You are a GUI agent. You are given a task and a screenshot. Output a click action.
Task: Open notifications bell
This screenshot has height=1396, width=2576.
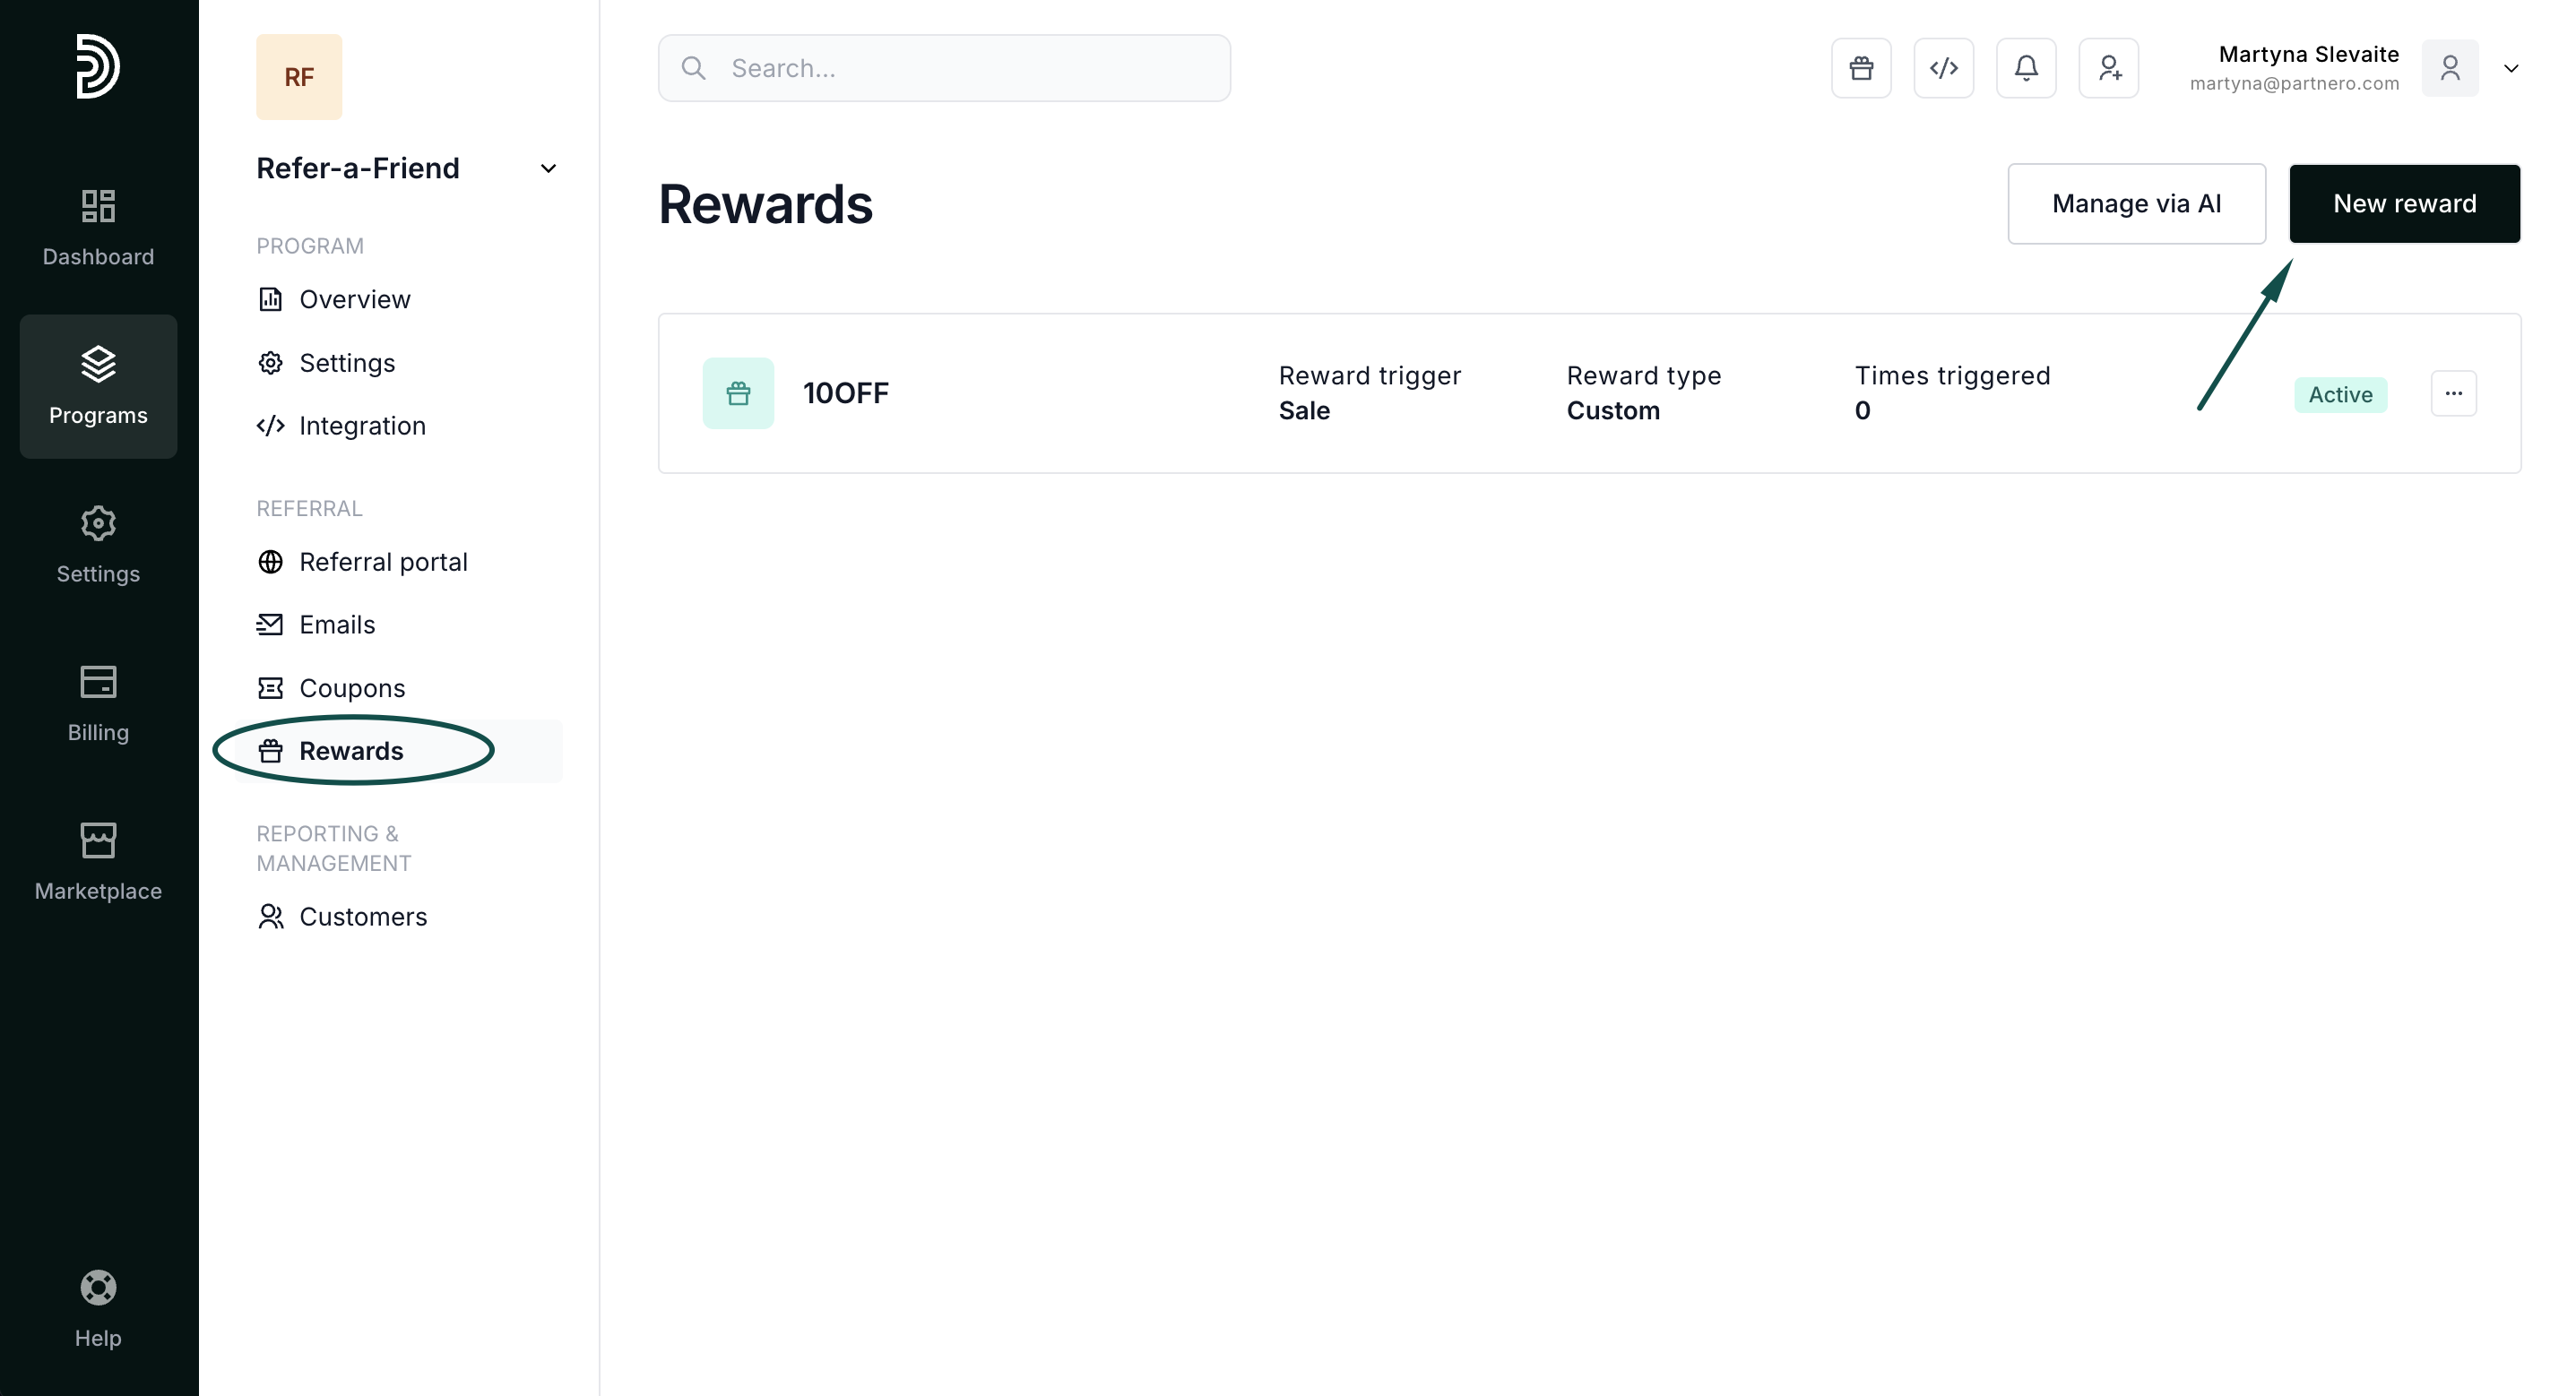click(x=2026, y=68)
